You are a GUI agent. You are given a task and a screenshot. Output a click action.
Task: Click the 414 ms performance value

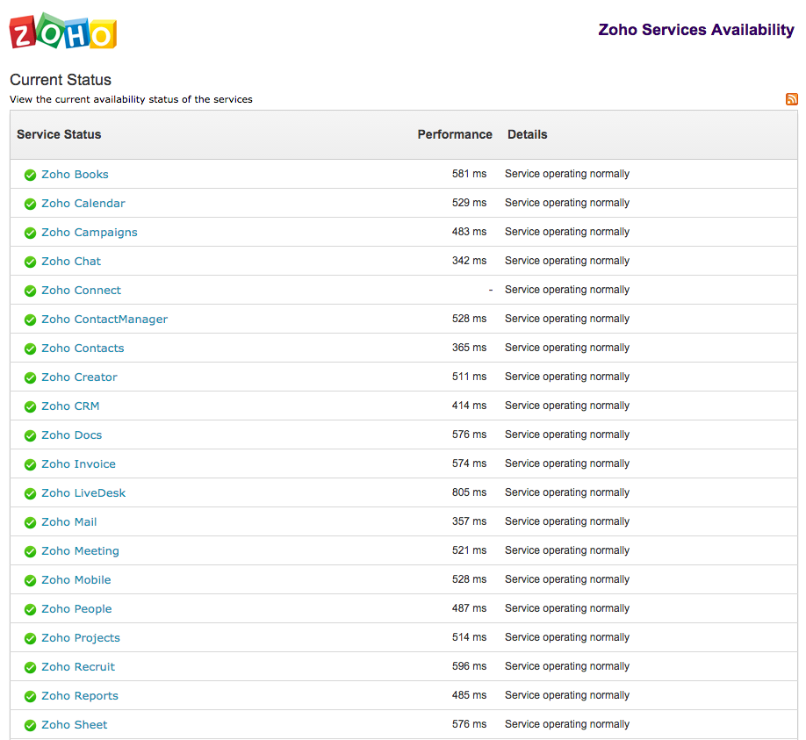pyautogui.click(x=470, y=406)
